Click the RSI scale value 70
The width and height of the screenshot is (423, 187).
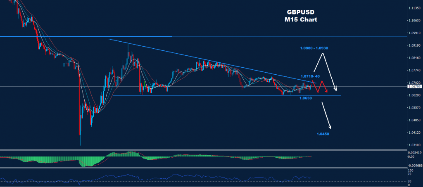(x=409, y=175)
